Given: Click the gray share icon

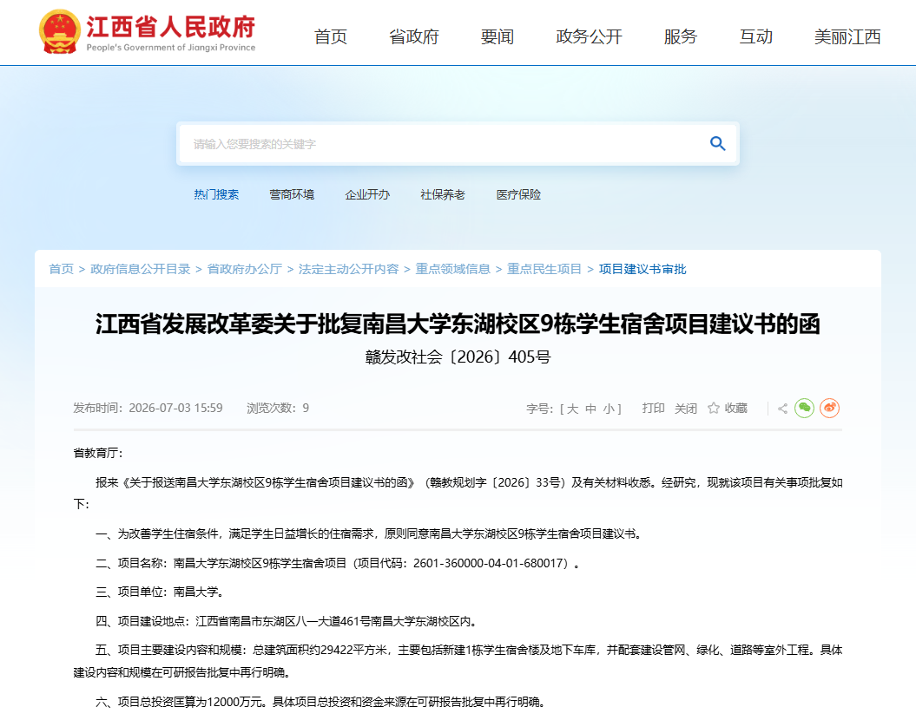Looking at the screenshot, I should (783, 409).
